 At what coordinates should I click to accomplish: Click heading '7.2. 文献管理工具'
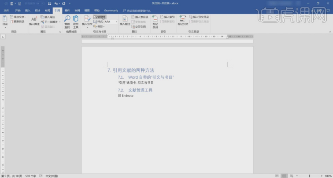click(135, 90)
